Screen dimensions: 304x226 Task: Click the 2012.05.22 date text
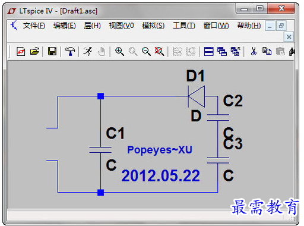(x=160, y=175)
